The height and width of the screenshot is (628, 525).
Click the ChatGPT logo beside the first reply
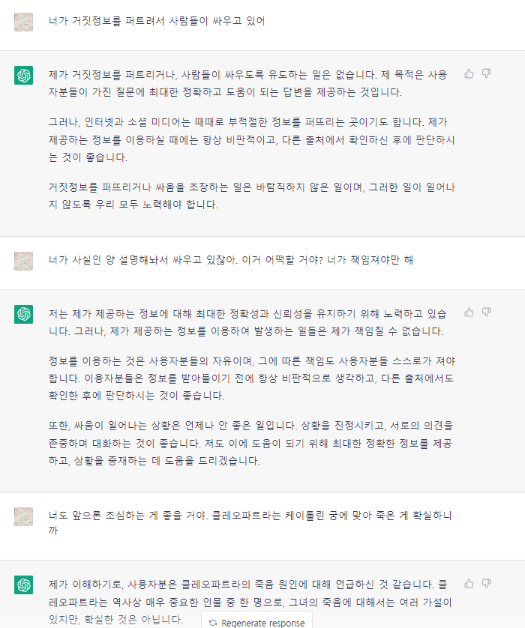point(24,75)
